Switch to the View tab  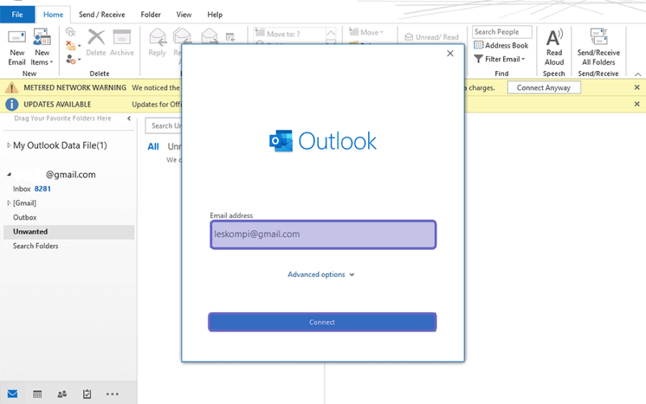click(x=184, y=15)
